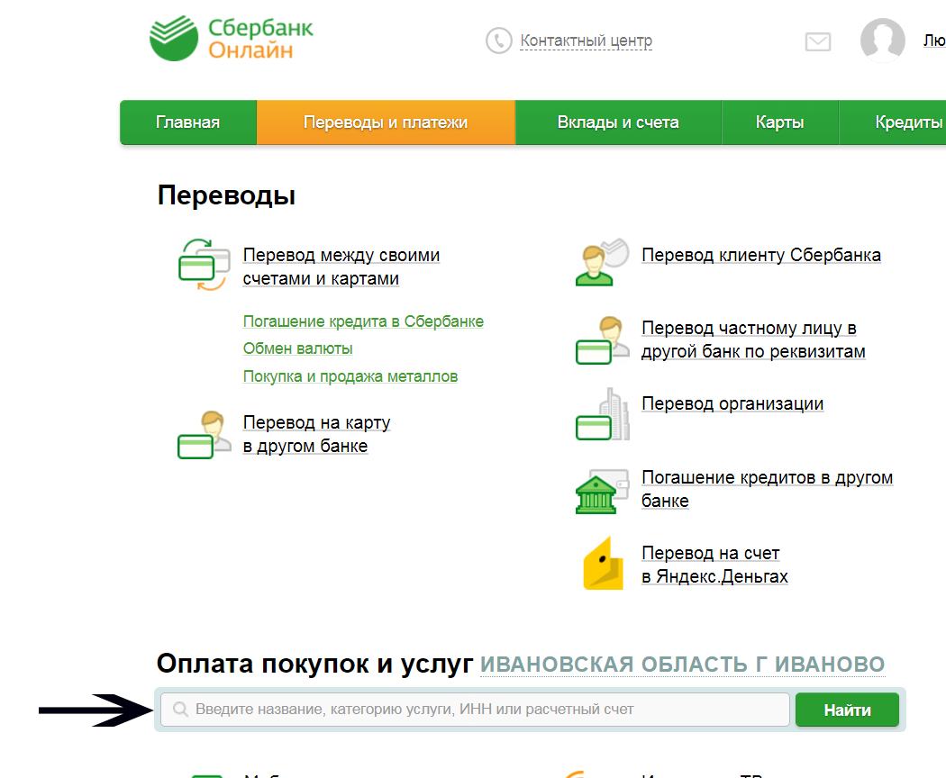Viewport: 946px width, 778px height.
Task: Click the Yandex.Money wallet icon
Action: (603, 564)
